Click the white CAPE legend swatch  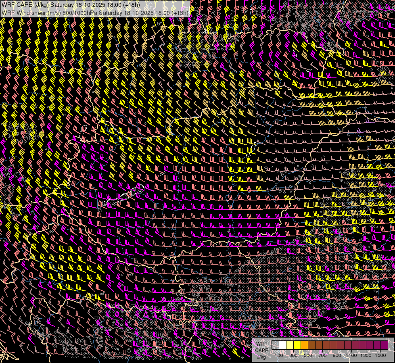282,345
